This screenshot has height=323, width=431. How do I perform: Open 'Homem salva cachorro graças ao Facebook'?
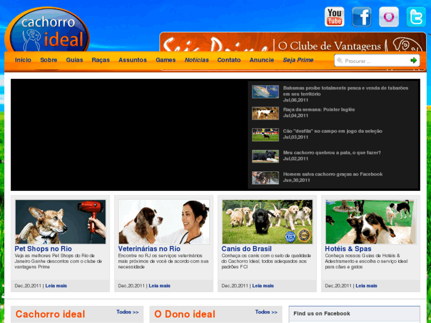pyautogui.click(x=333, y=174)
